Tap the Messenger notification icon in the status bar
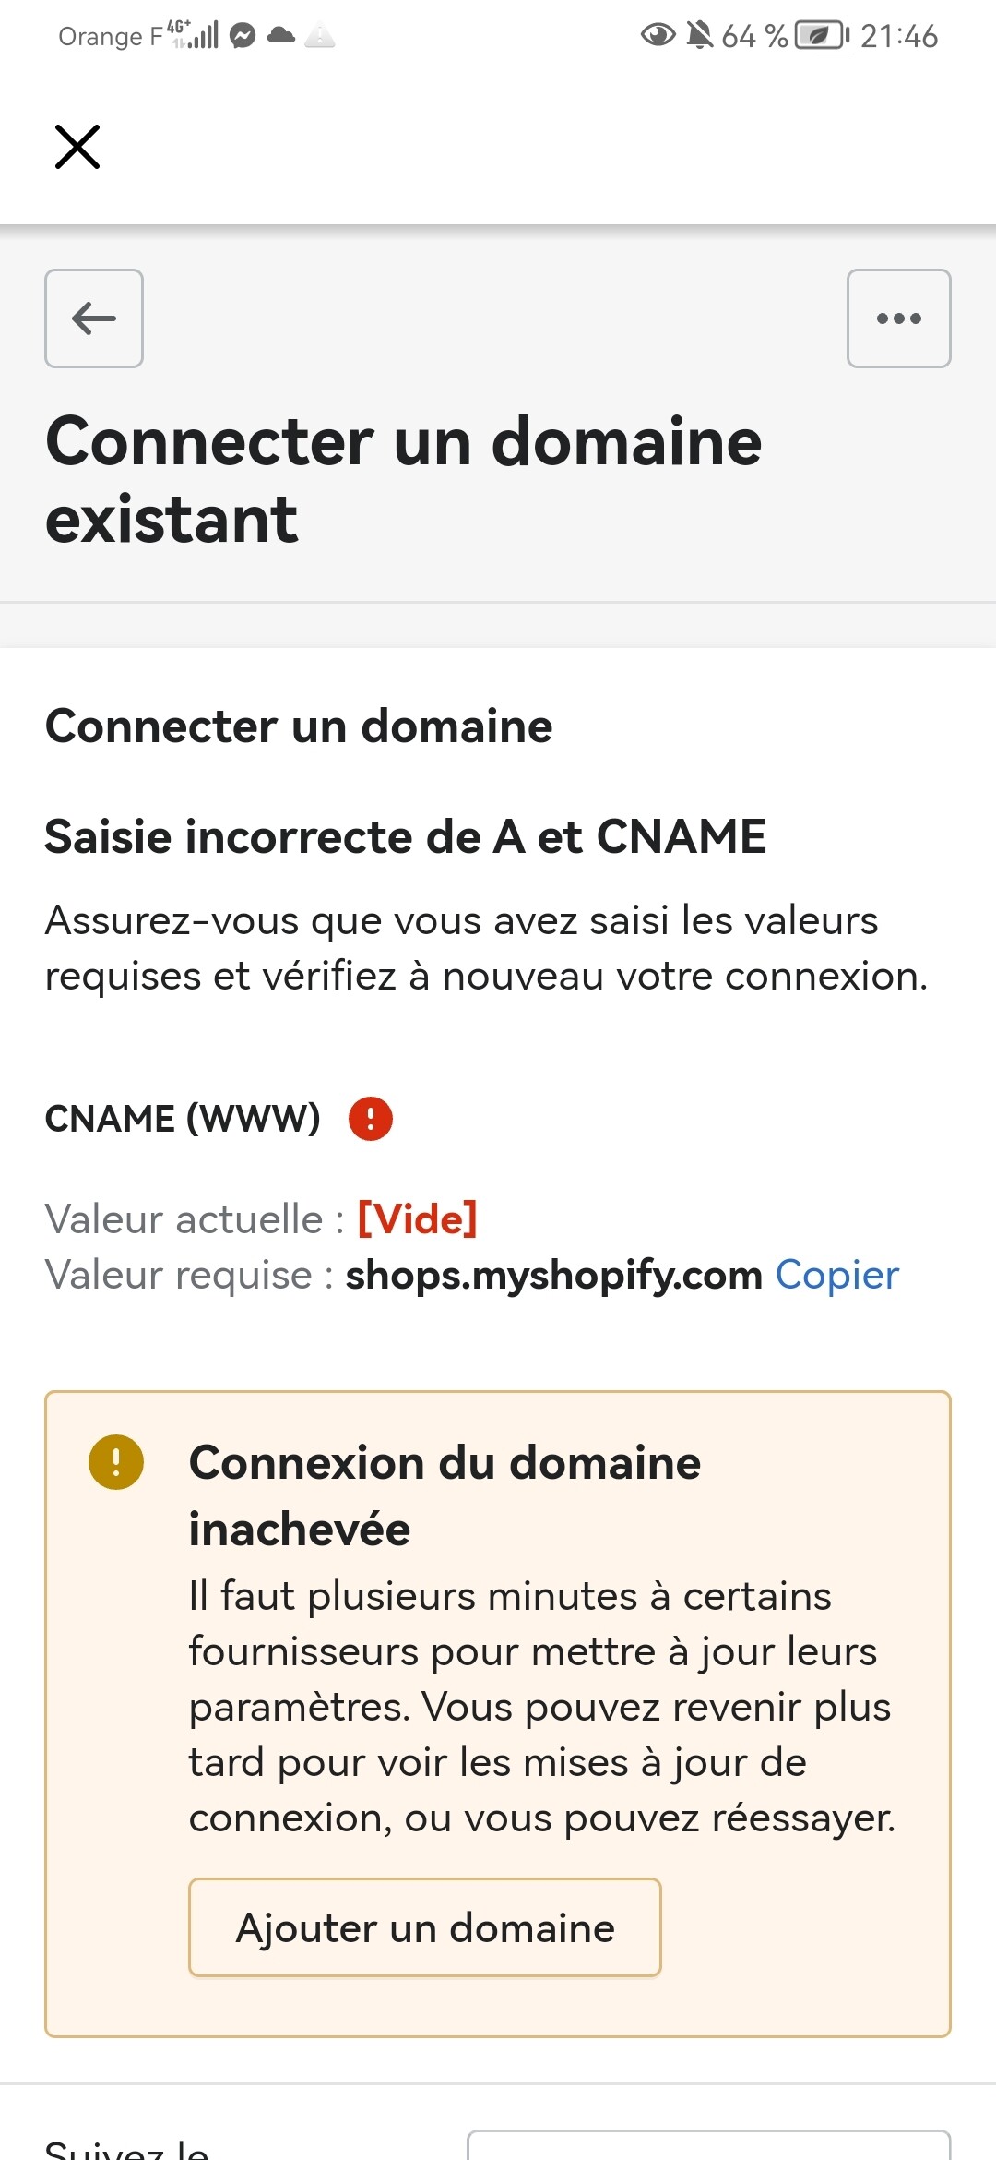 click(243, 36)
